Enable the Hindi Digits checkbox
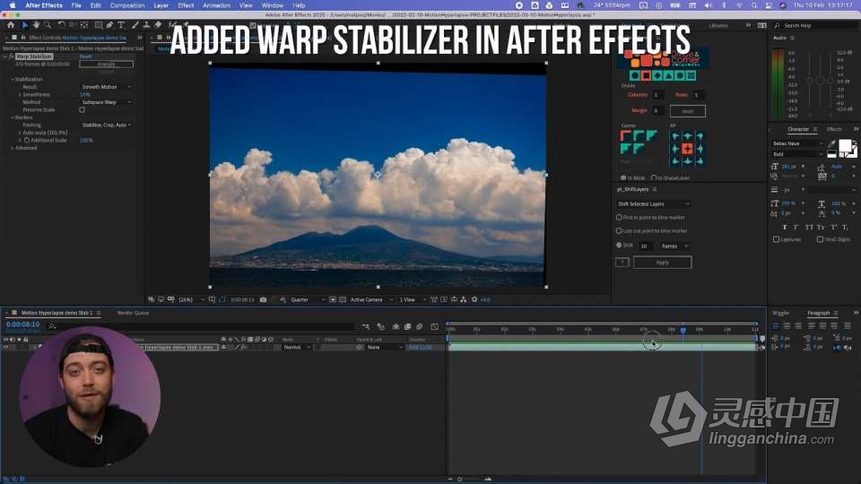Image resolution: width=861 pixels, height=484 pixels. tap(820, 239)
